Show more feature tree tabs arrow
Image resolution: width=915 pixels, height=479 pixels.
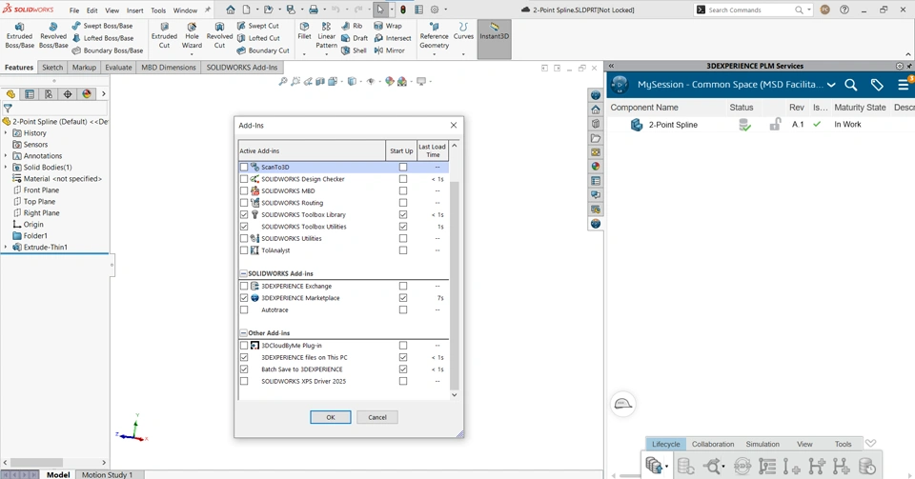[103, 94]
